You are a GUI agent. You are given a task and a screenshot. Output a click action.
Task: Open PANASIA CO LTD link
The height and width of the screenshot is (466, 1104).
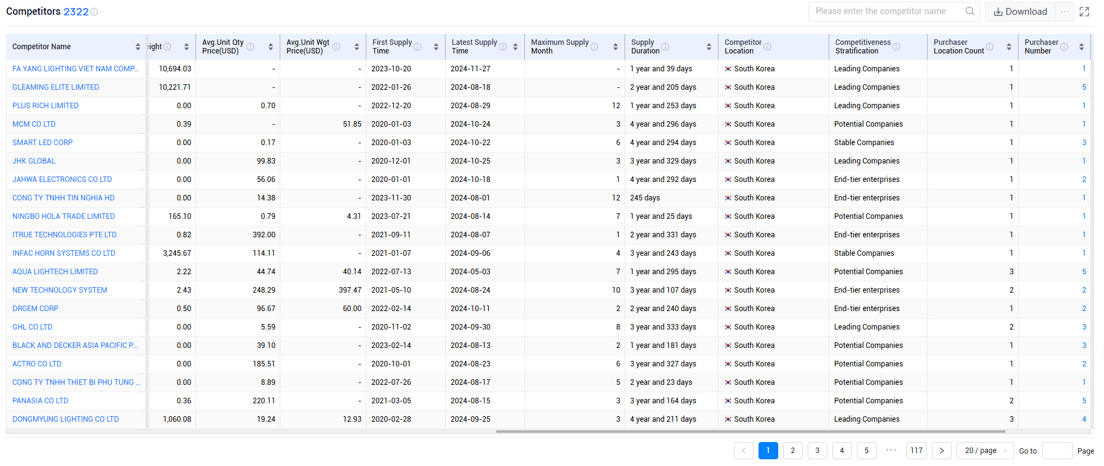coord(41,401)
